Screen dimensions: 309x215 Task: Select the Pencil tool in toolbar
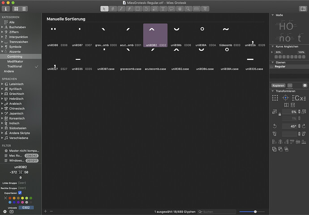129,8
